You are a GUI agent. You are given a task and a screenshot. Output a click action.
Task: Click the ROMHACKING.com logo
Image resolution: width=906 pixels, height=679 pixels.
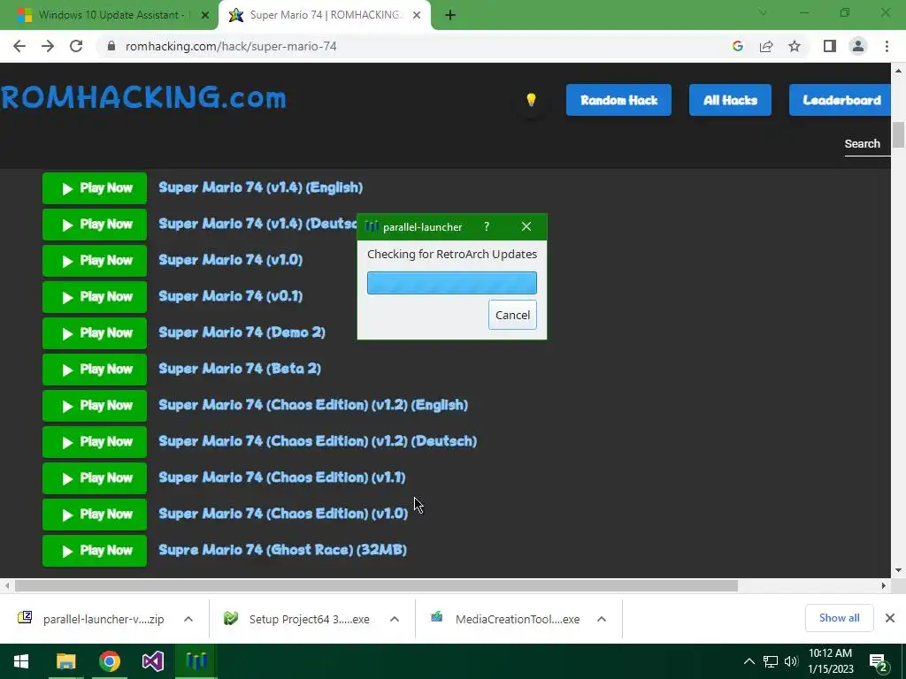point(143,97)
